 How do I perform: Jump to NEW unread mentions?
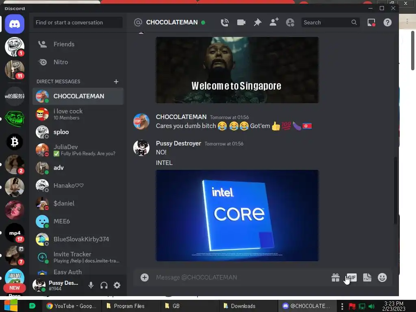click(x=15, y=288)
